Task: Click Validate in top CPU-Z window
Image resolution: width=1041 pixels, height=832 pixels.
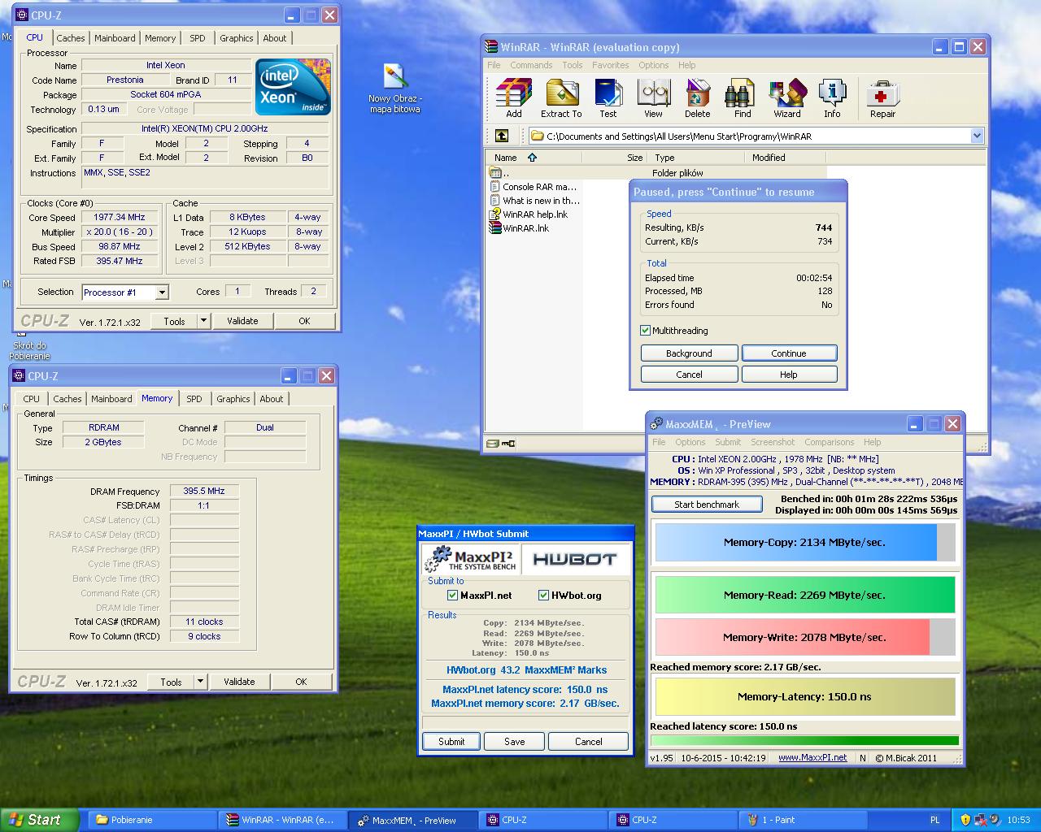Action: [242, 321]
